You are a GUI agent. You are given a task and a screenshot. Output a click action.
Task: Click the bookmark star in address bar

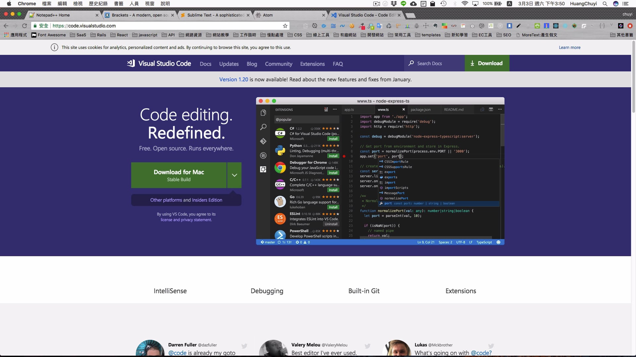[285, 26]
